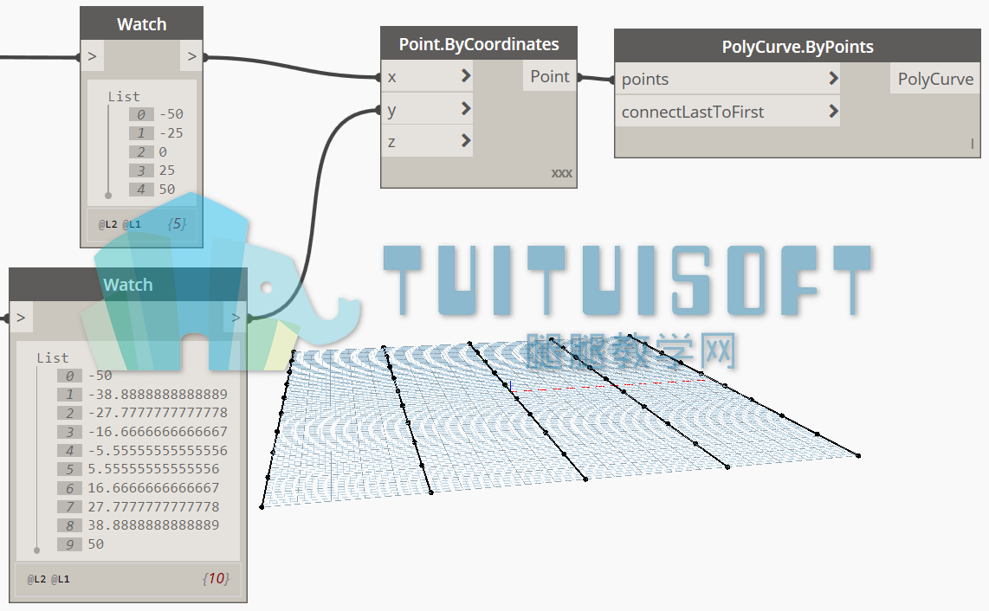Select the Point.ByCoordinates node title bar

(x=479, y=43)
